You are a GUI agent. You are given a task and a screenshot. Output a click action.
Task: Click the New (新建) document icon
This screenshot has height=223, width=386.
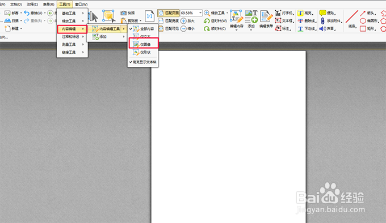tap(7, 29)
